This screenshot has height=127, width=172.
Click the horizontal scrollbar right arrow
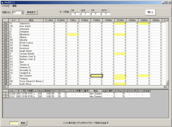click(x=165, y=87)
